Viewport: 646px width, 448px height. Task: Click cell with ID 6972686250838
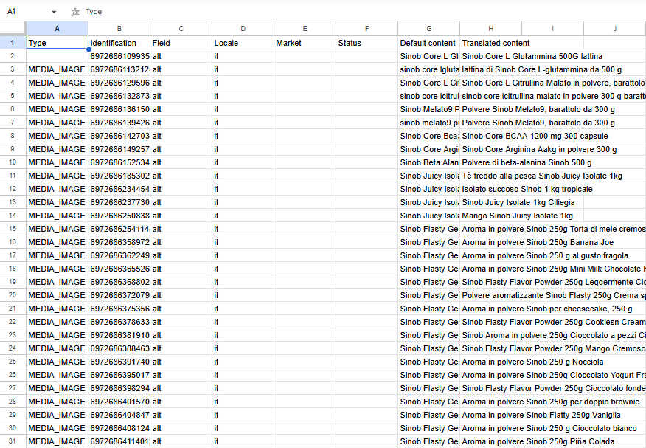coord(119,216)
